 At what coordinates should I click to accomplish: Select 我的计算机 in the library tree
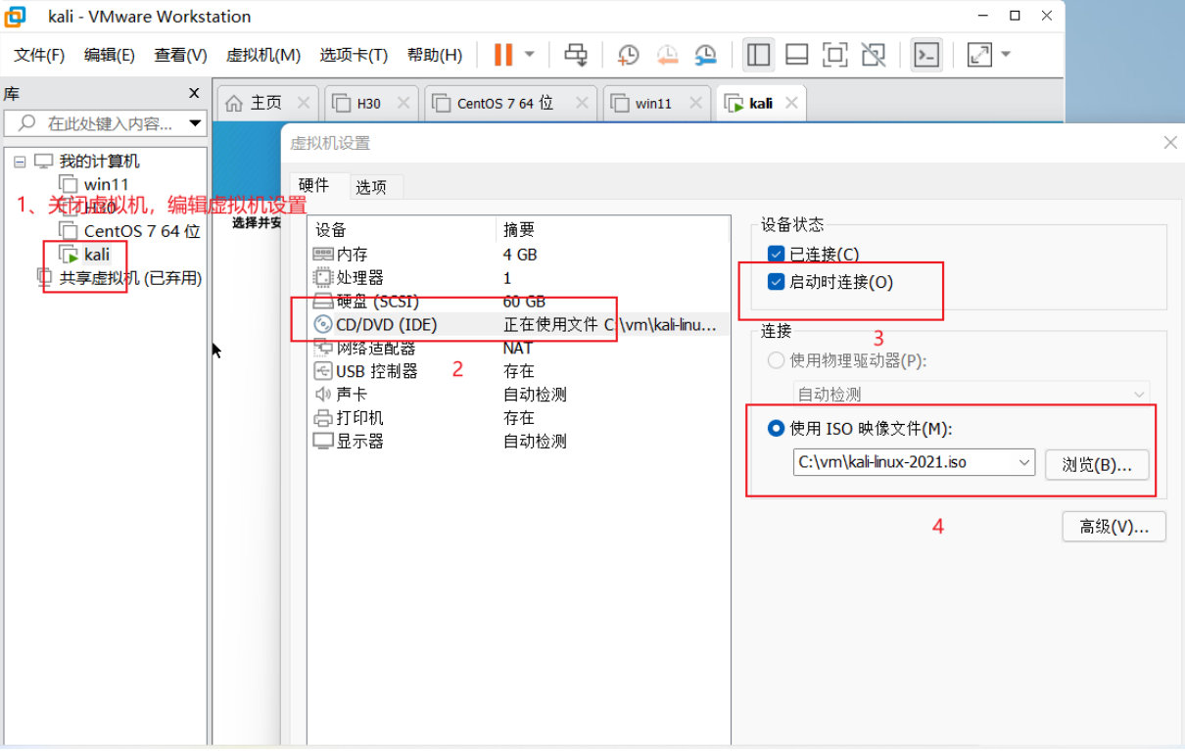click(99, 162)
